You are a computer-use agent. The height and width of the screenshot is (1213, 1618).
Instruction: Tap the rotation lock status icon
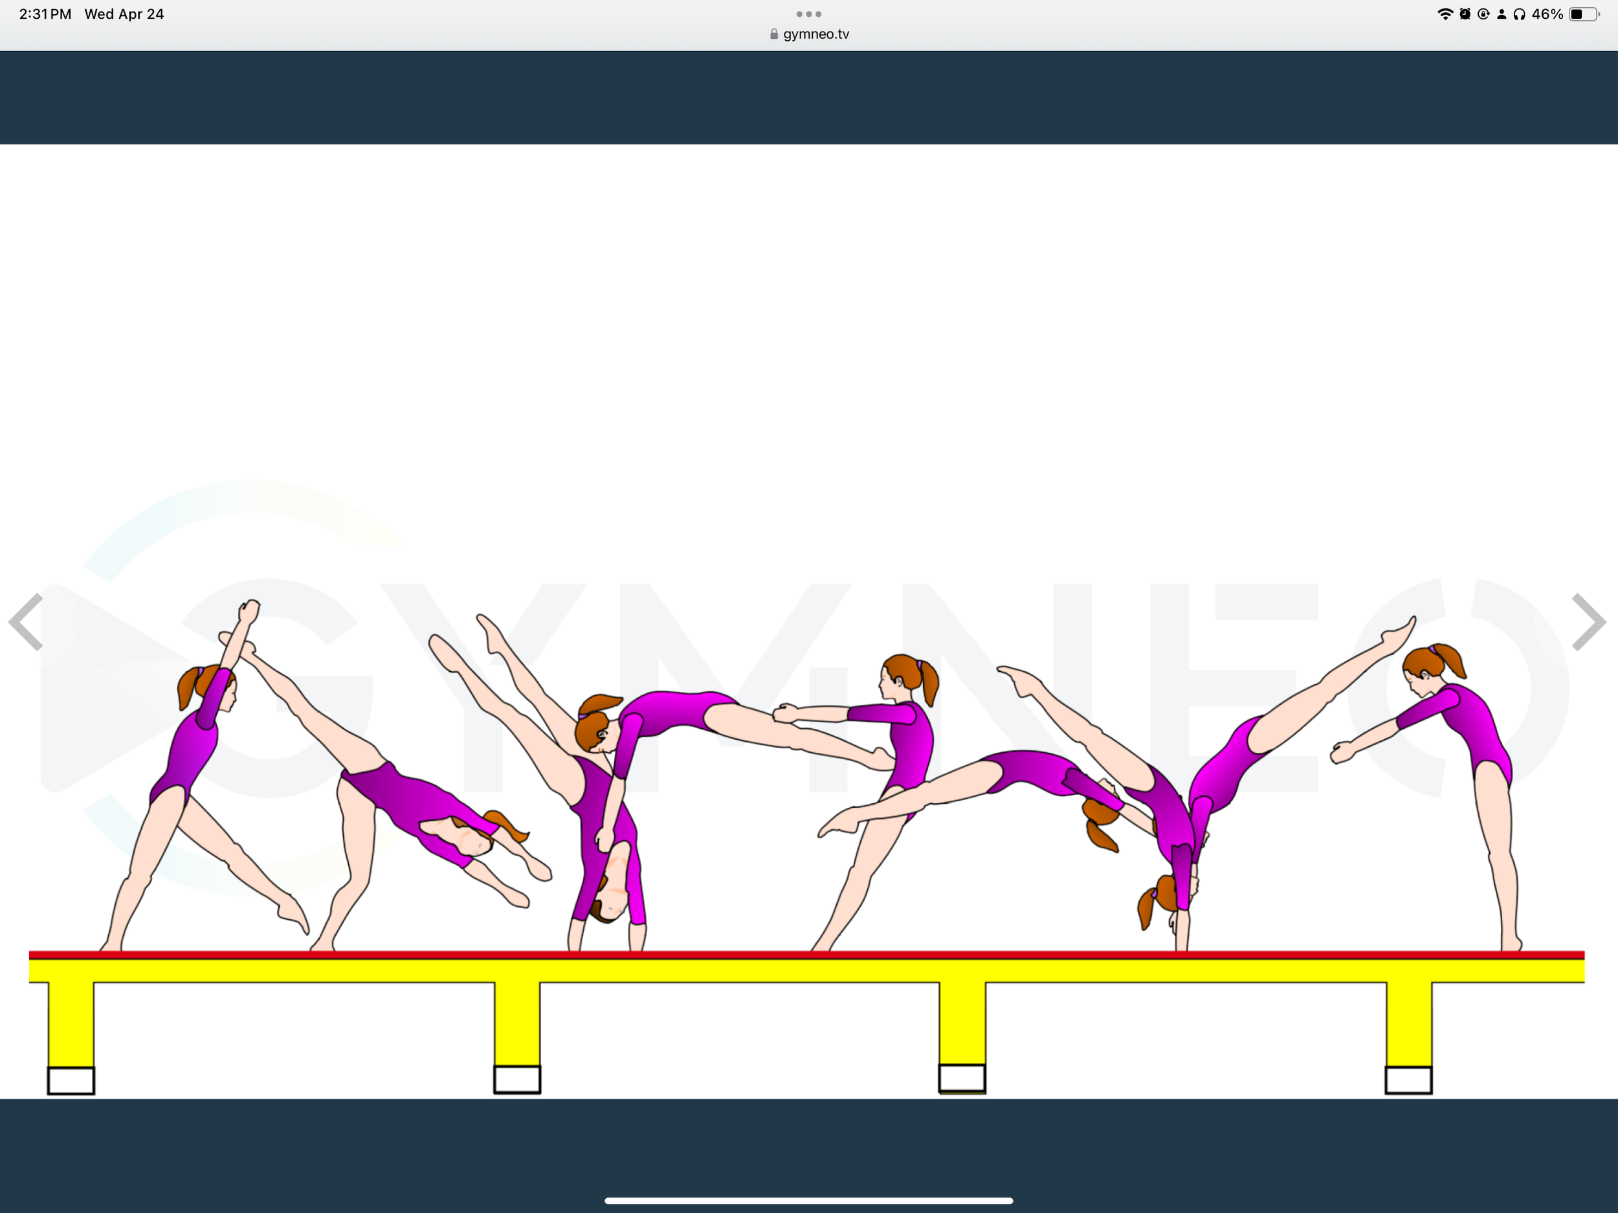click(1483, 14)
